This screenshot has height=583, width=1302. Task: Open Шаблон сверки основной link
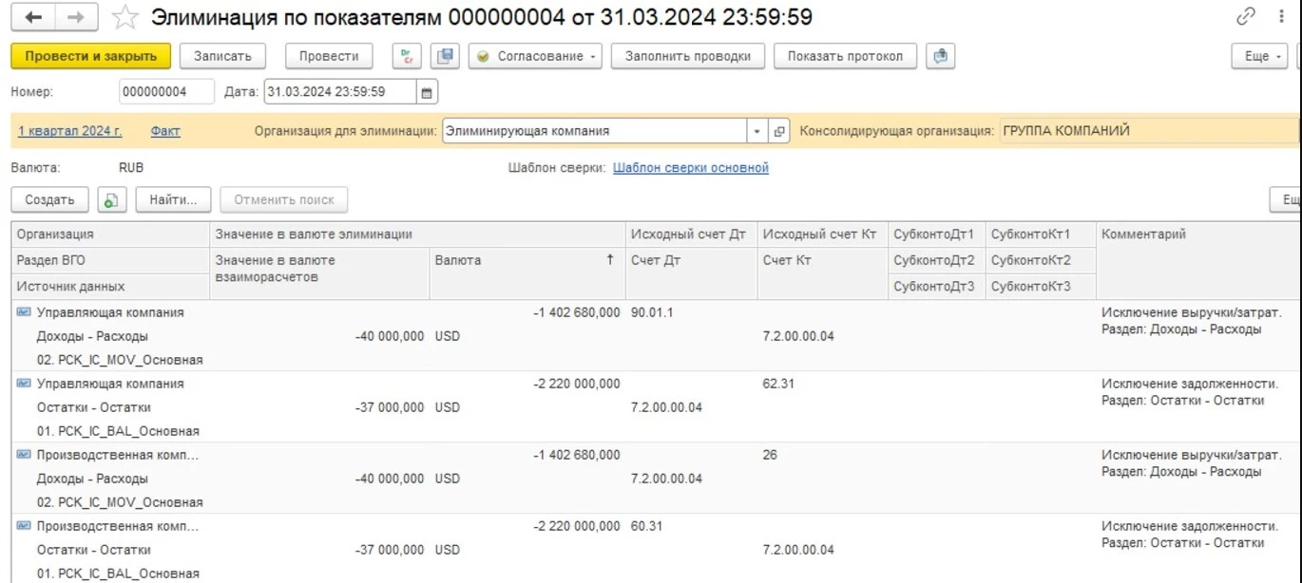pyautogui.click(x=691, y=167)
